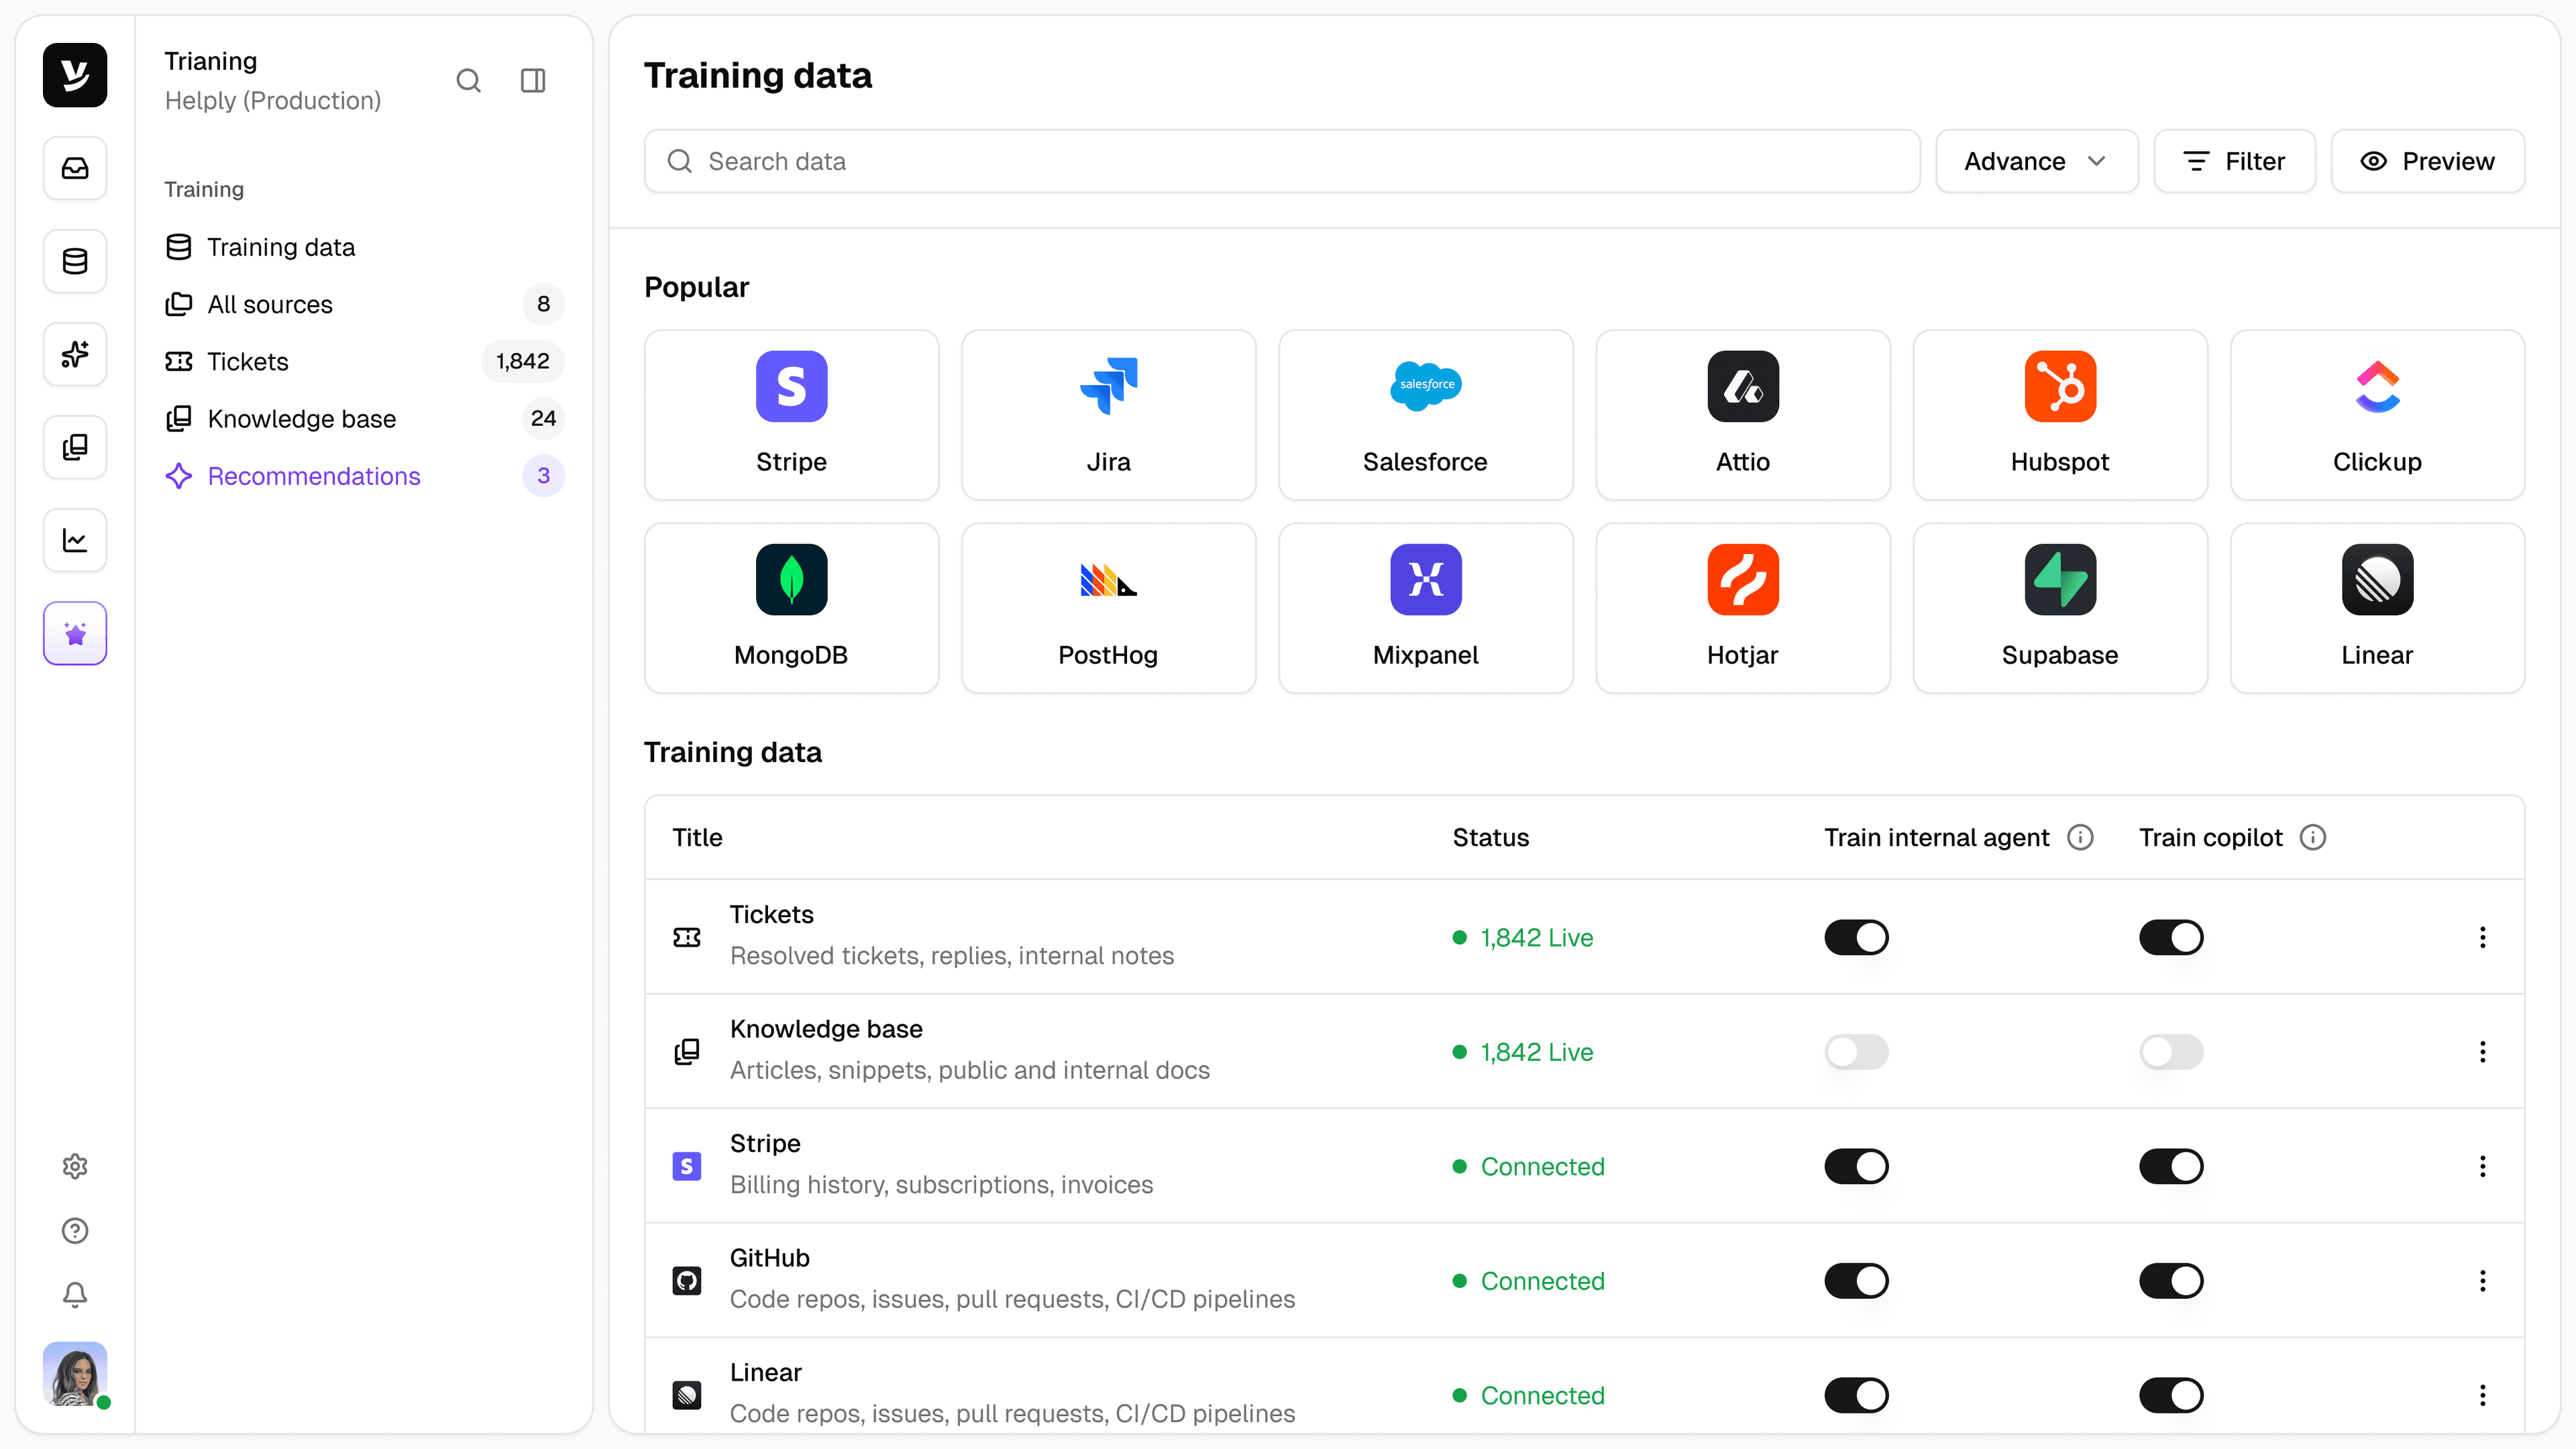Click the Preview button

(2427, 161)
